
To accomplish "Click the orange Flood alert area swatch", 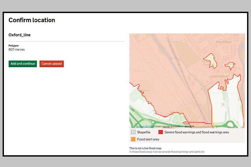I will (133, 139).
